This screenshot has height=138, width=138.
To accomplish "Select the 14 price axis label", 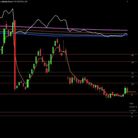I will point(132,77).
